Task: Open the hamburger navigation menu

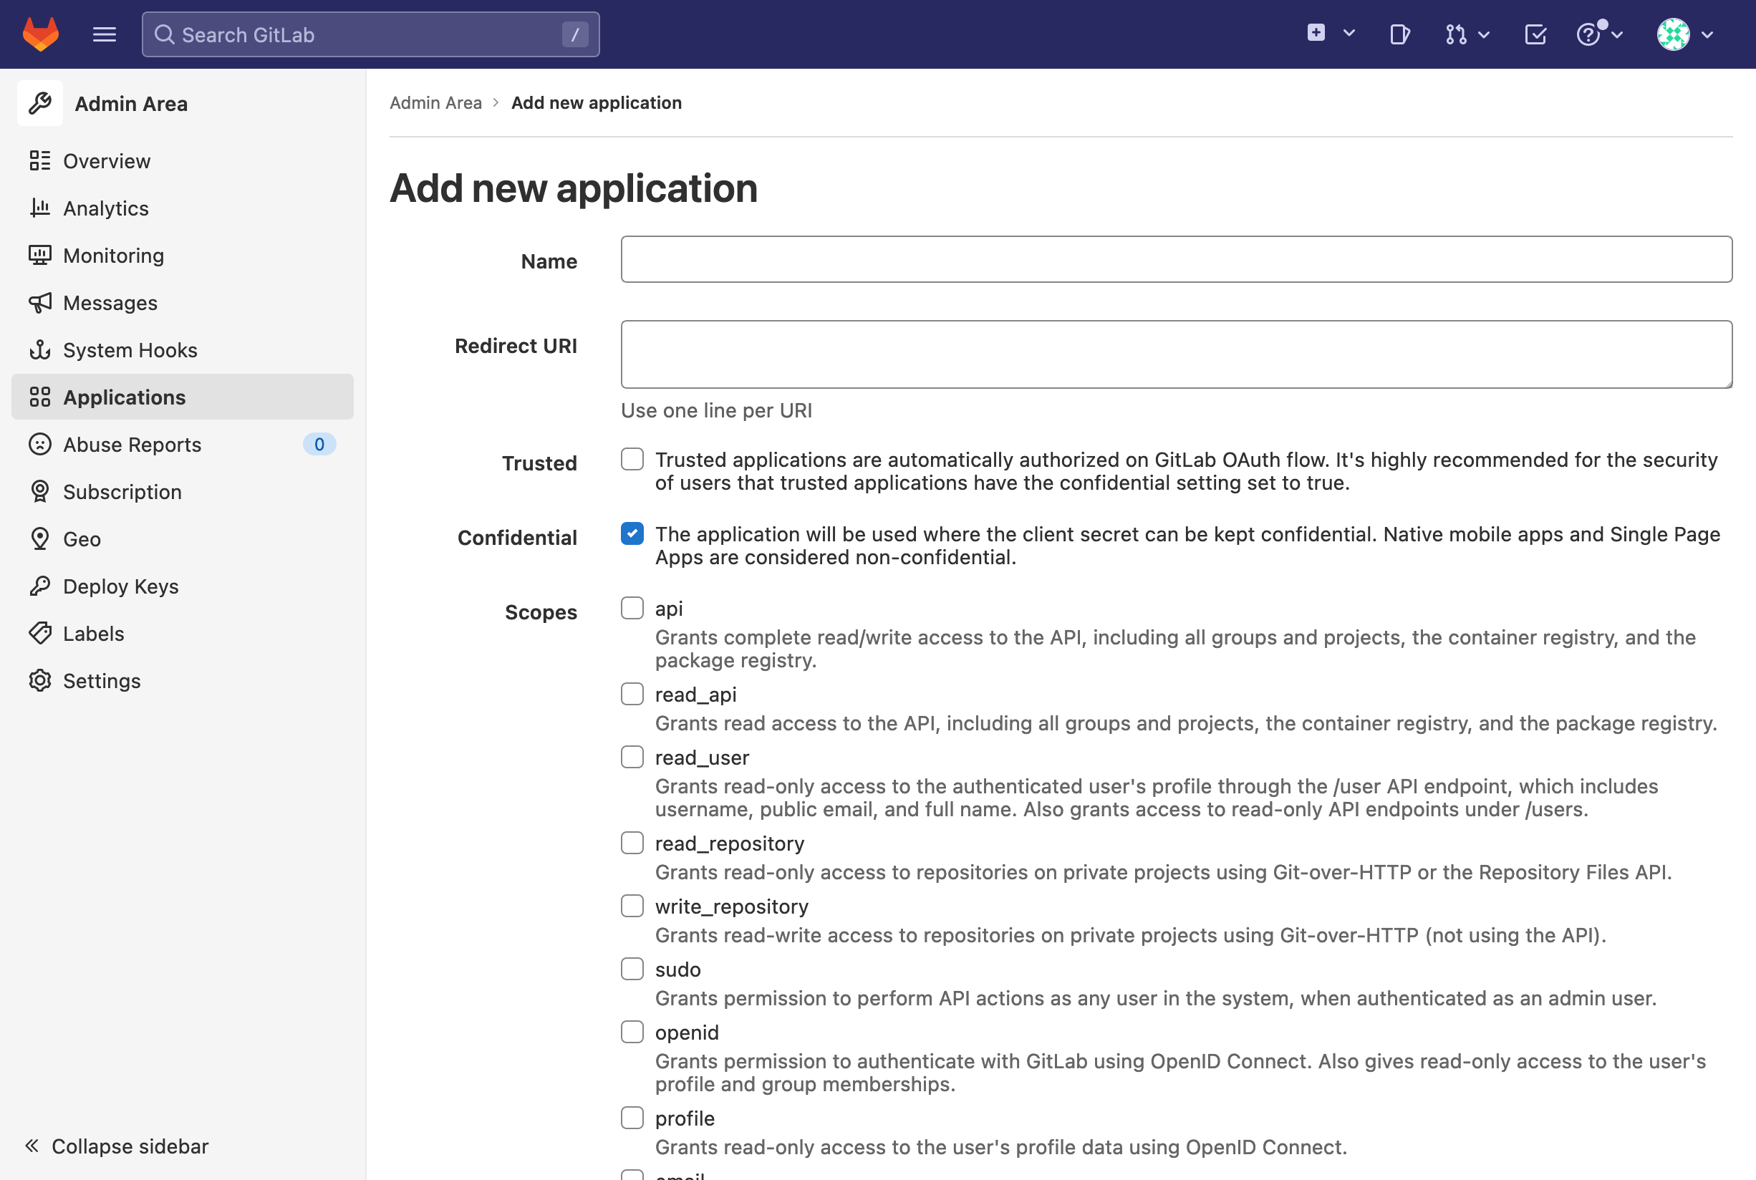Action: coord(104,34)
